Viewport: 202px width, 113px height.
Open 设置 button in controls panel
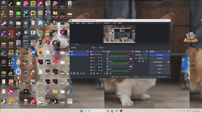[x=160, y=69]
